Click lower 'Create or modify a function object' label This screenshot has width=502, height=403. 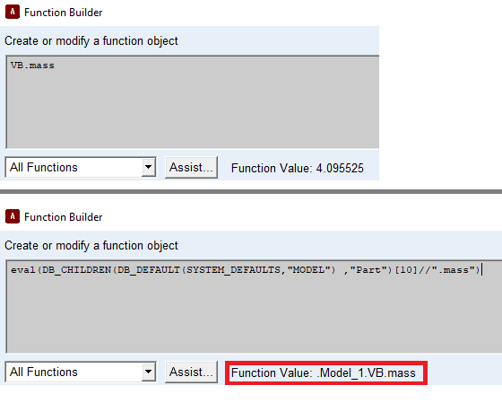(91, 246)
